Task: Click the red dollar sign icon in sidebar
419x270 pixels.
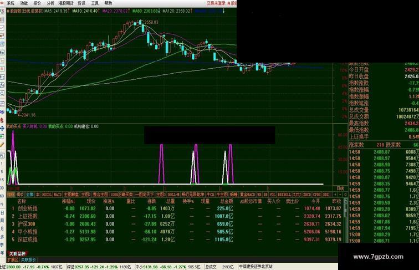Action: point(2,120)
